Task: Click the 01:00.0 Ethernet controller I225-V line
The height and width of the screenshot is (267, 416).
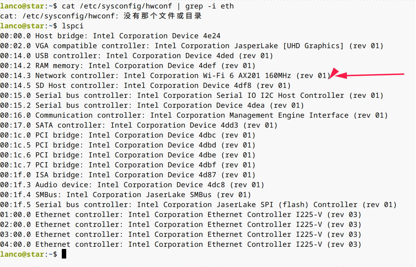Action: coord(181,215)
